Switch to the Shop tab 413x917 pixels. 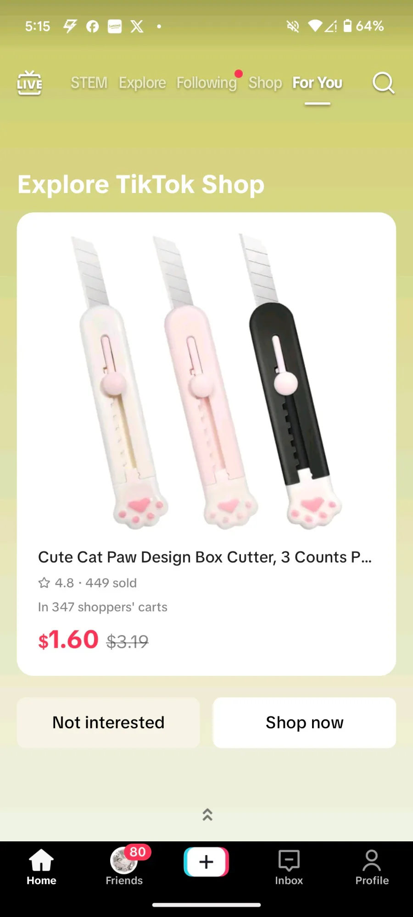tap(265, 83)
